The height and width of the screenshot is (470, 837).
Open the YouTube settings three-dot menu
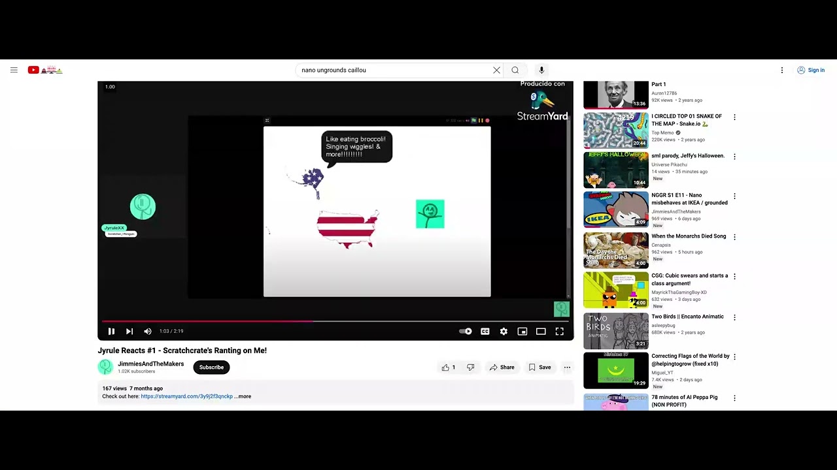coord(782,70)
